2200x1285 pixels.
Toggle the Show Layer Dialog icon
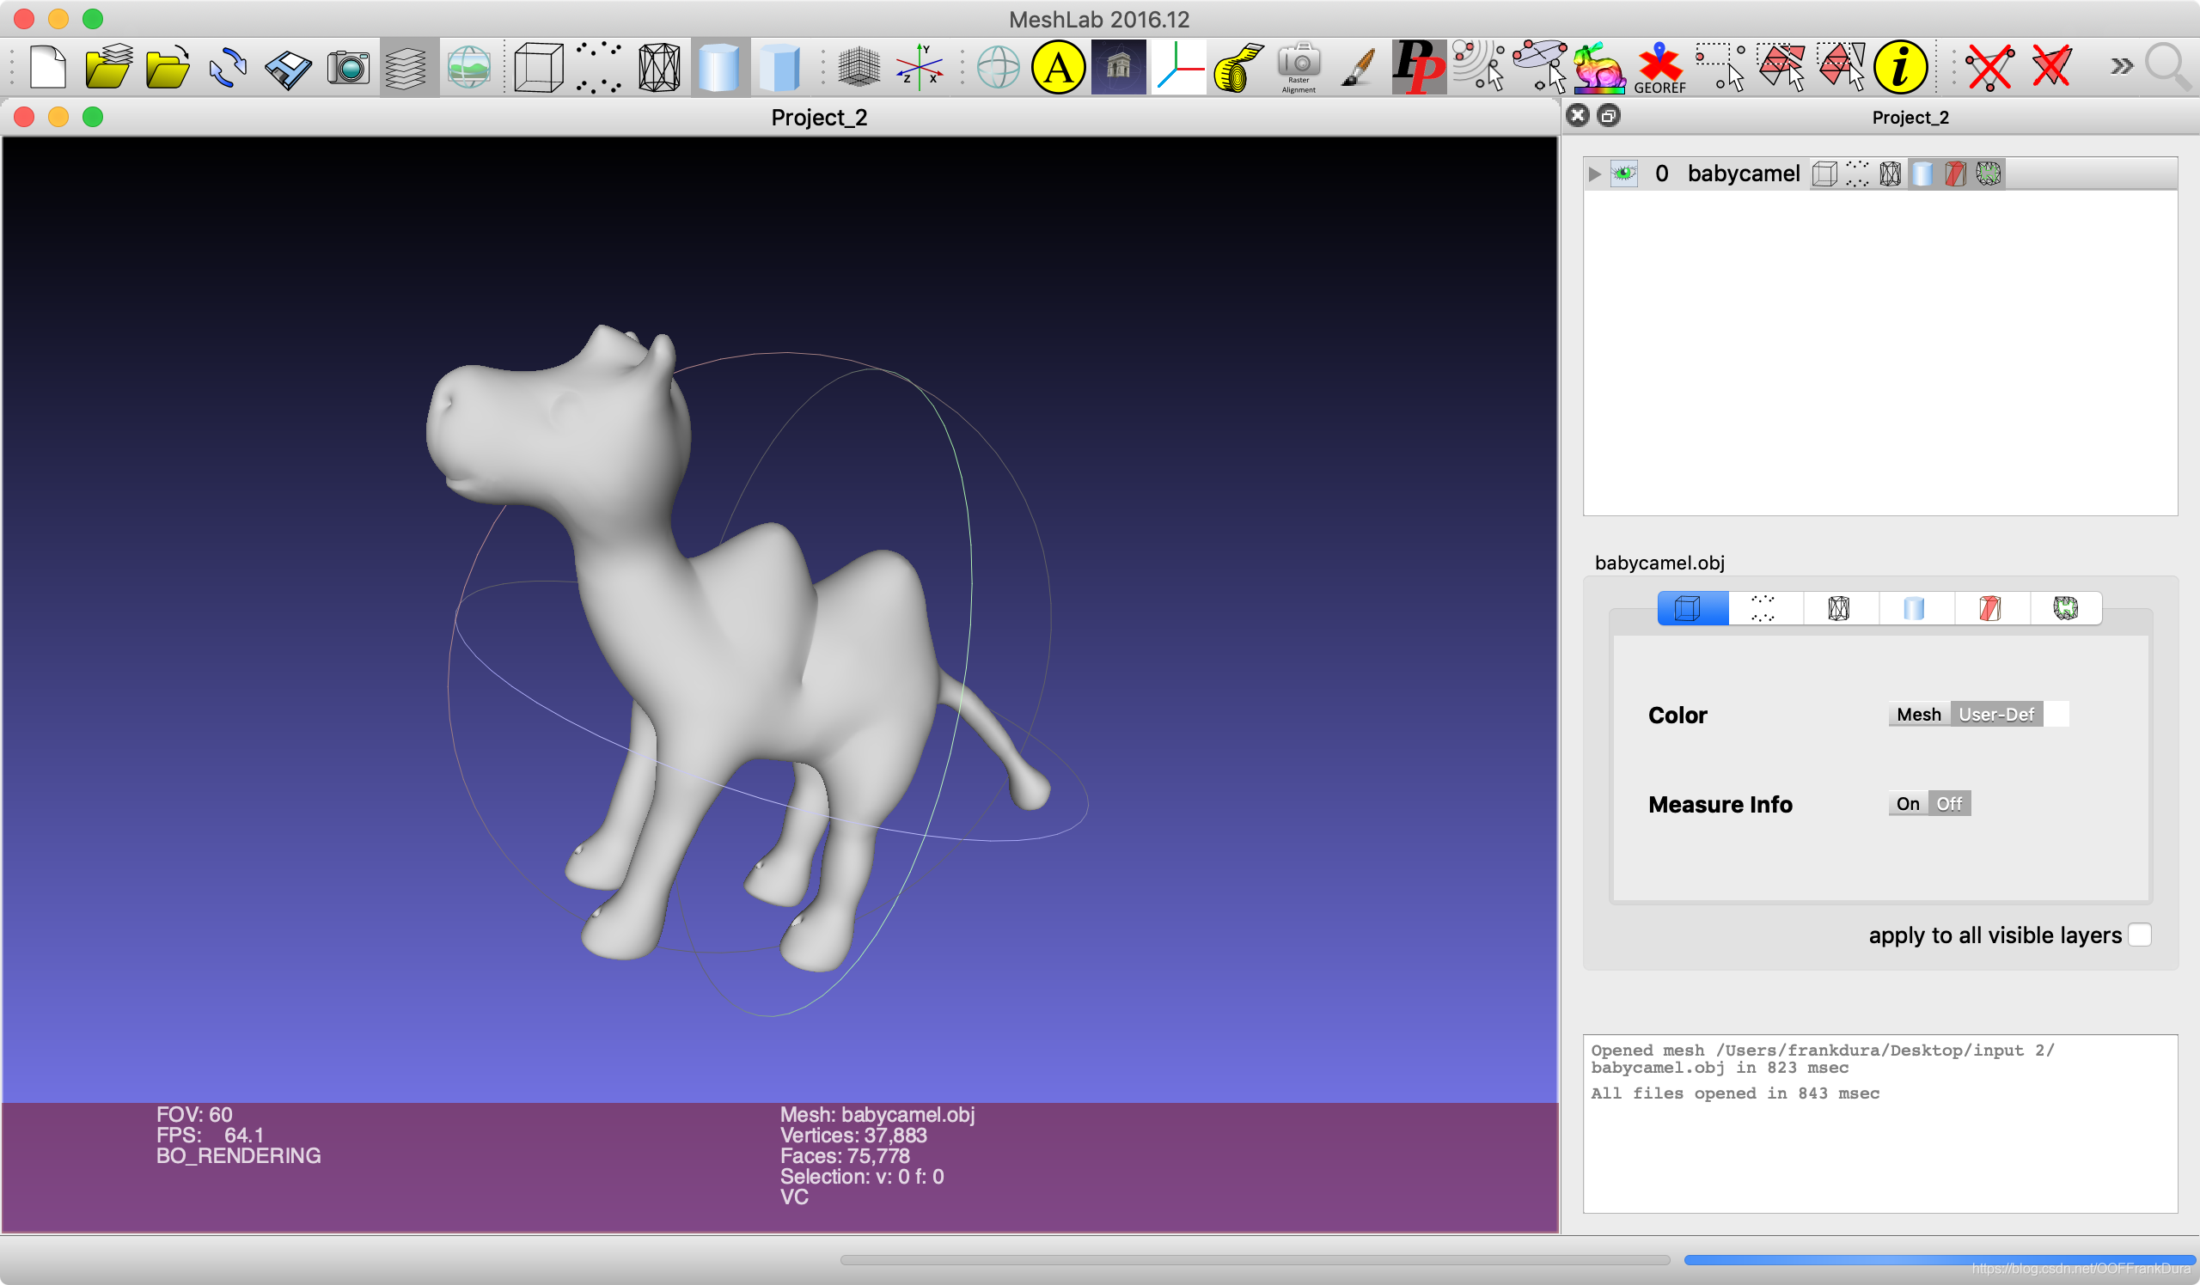pos(406,66)
